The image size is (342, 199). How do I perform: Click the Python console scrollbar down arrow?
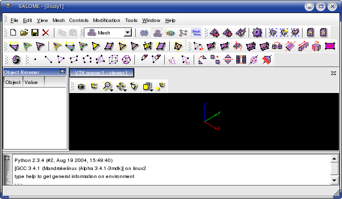point(334,180)
